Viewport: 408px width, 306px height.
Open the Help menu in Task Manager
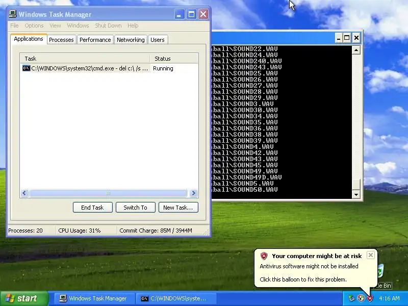pyautogui.click(x=133, y=25)
